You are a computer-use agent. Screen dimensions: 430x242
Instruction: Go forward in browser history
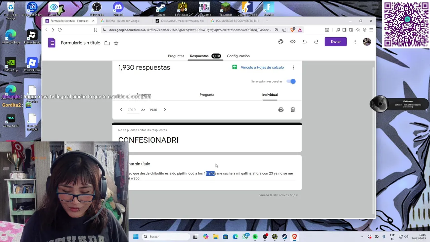pyautogui.click(x=53, y=30)
